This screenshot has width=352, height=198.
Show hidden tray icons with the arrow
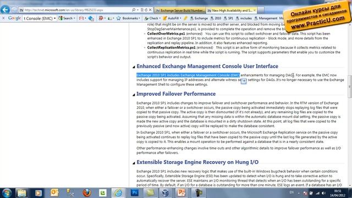tap(299, 193)
